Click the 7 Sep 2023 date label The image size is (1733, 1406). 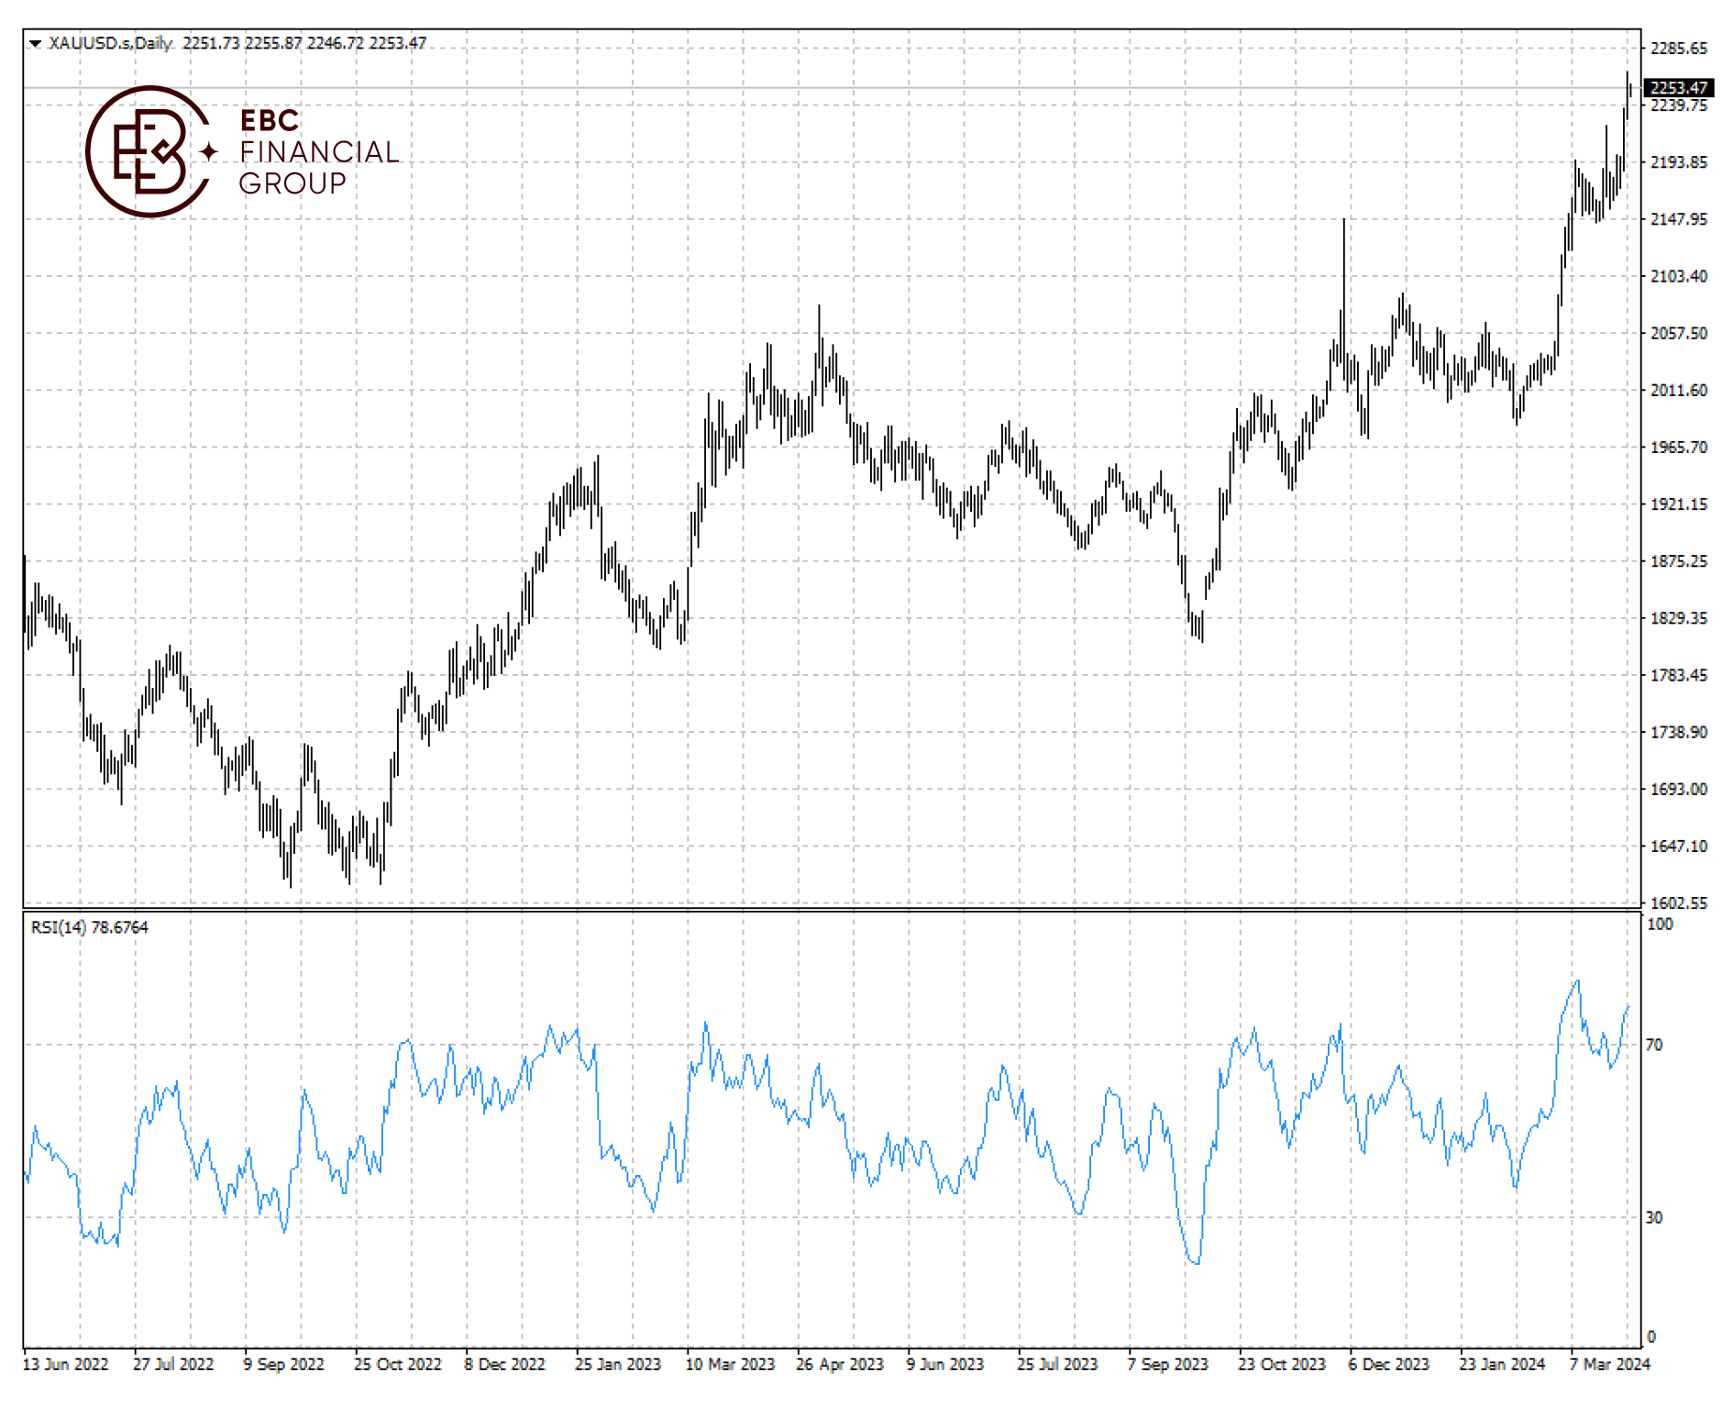(1168, 1365)
